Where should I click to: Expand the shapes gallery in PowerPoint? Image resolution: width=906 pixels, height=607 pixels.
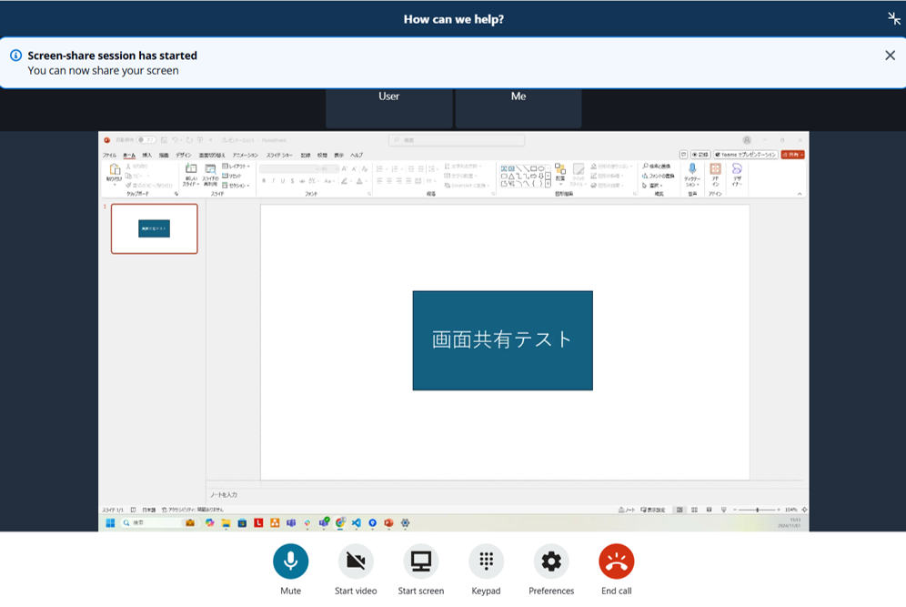click(548, 185)
